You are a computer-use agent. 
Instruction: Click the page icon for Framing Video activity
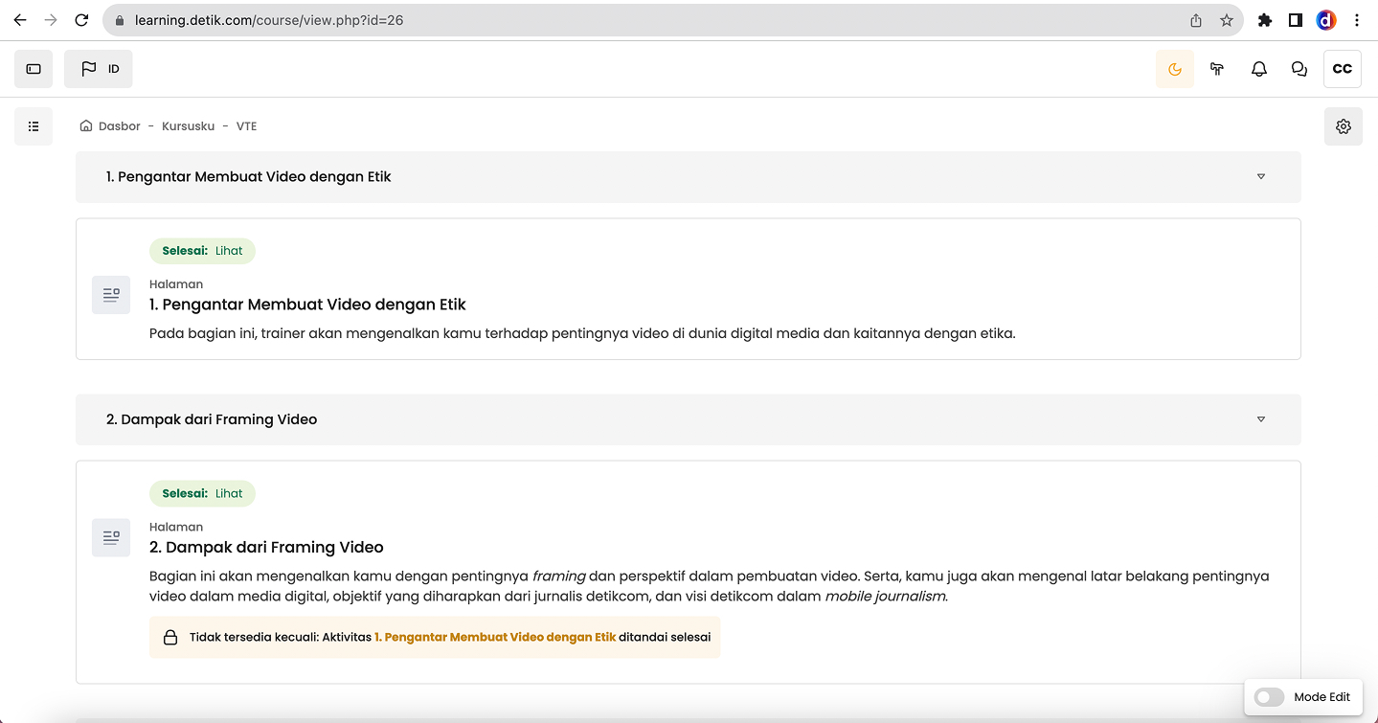coord(111,538)
